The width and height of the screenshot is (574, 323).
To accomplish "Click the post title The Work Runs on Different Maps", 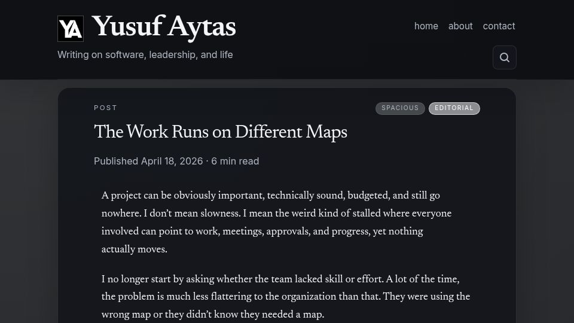I will [221, 132].
